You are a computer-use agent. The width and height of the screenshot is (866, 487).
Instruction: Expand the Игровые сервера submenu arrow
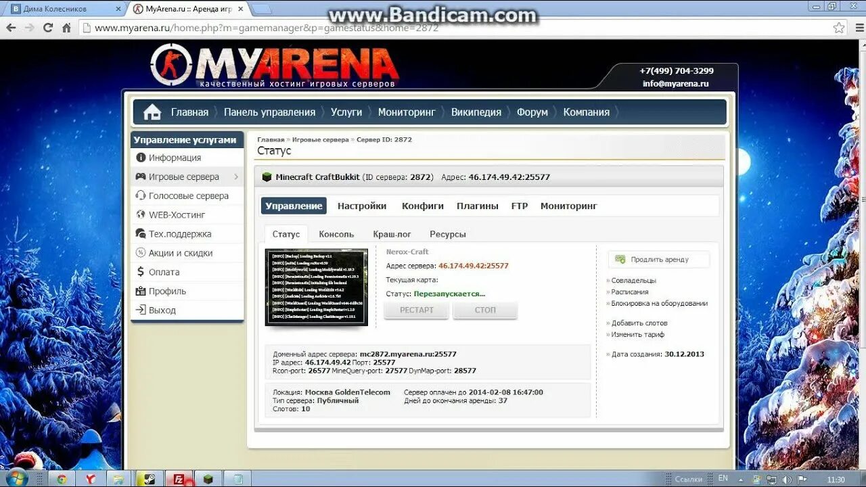point(236,177)
